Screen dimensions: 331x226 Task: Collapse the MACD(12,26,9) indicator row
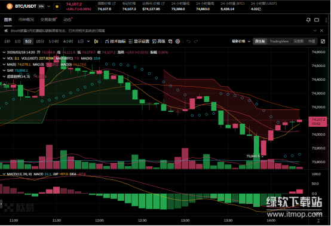click(4, 174)
